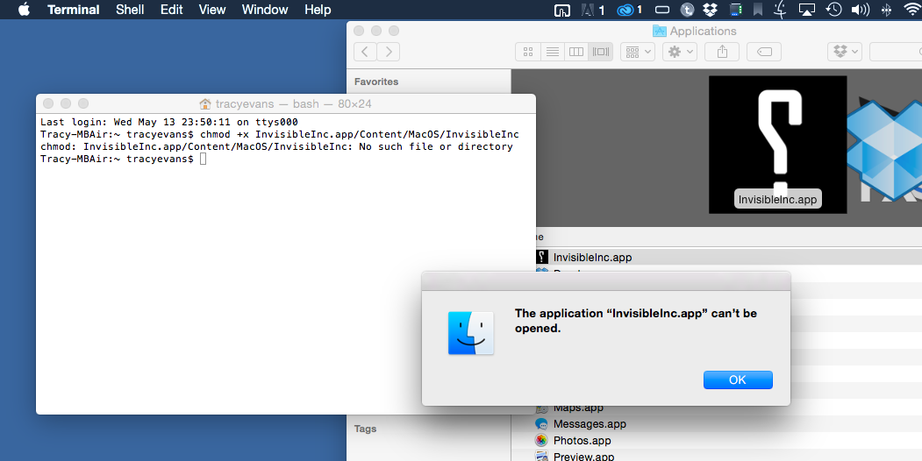This screenshot has height=461, width=922.
Task: Open the Action gear dropdown menu
Action: coord(680,53)
